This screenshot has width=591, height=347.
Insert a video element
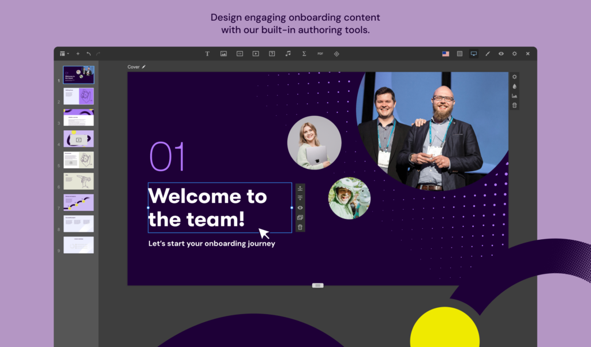pos(256,54)
